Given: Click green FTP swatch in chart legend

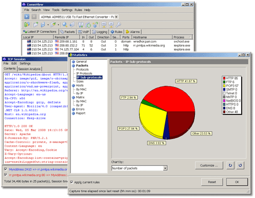Looking at the screenshot, I should click(224, 82).
